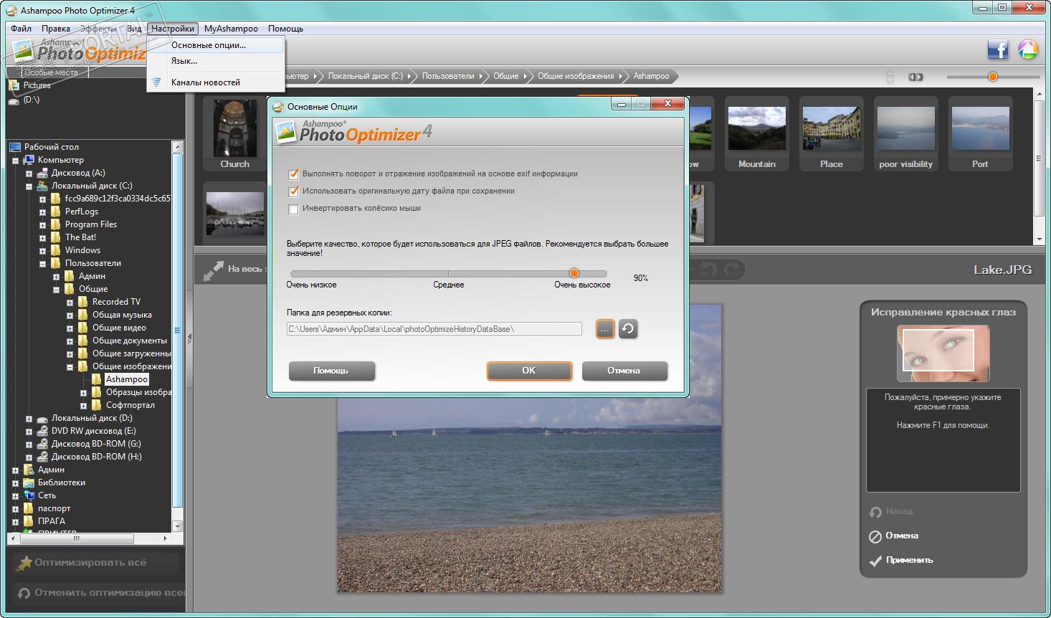Screen dimensions: 1051x618
Task: Click the Назад back arrow icon
Action: point(875,512)
